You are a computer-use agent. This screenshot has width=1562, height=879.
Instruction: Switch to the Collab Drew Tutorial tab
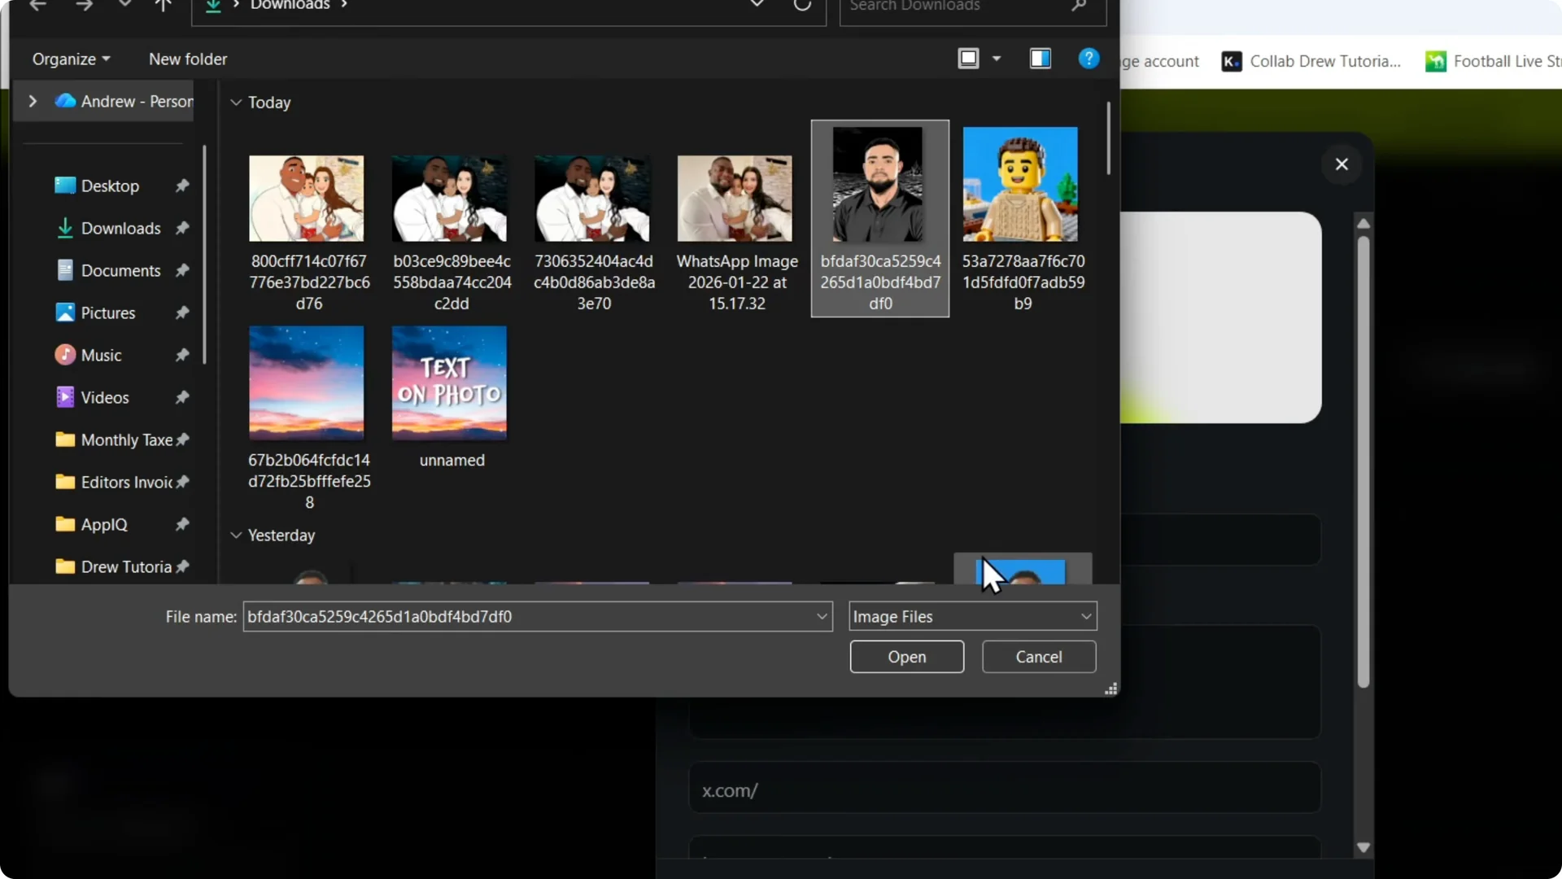[1326, 61]
